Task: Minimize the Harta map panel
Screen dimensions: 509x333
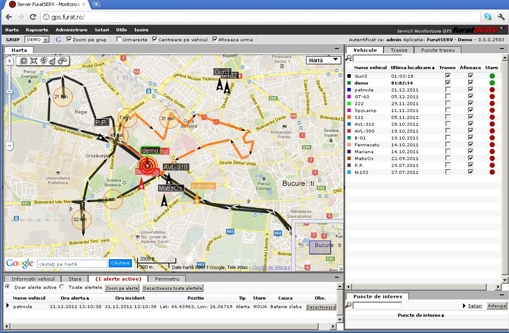Action: click(337, 48)
